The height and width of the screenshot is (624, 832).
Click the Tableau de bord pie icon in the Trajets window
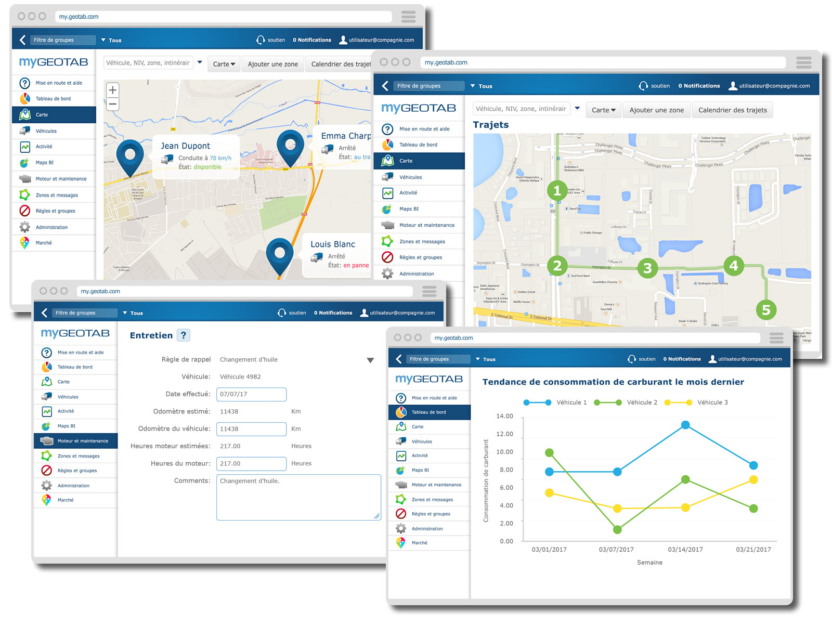click(x=387, y=145)
